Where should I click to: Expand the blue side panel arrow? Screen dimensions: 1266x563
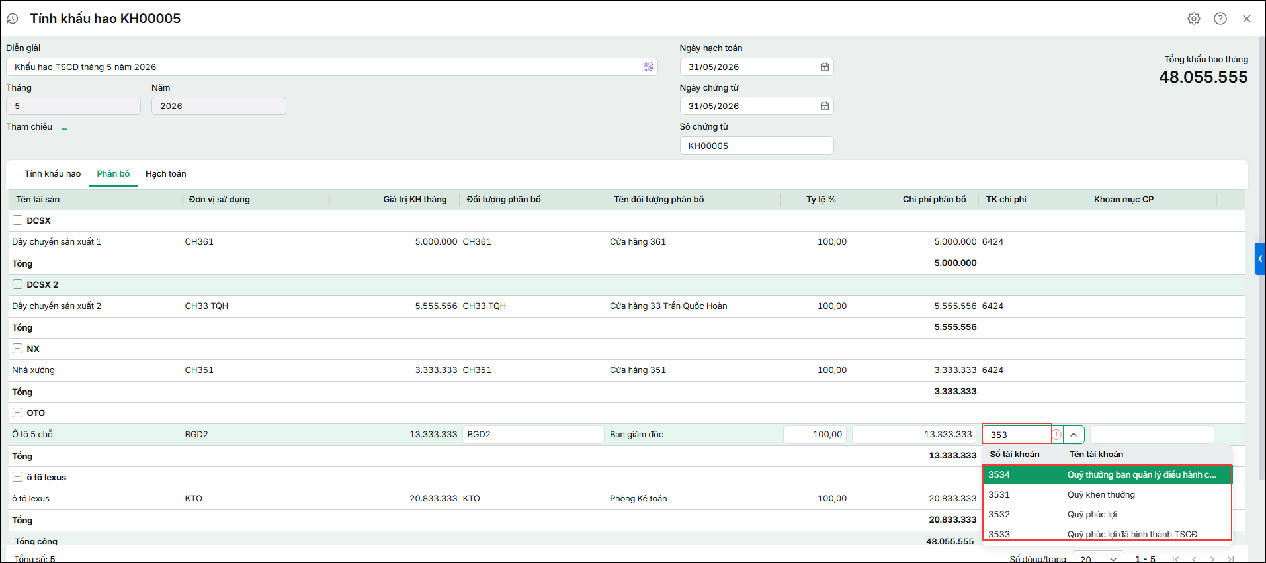[x=1260, y=259]
